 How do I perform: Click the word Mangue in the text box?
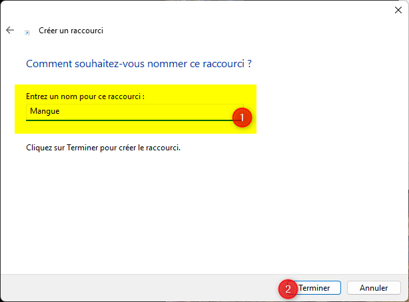tap(43, 112)
